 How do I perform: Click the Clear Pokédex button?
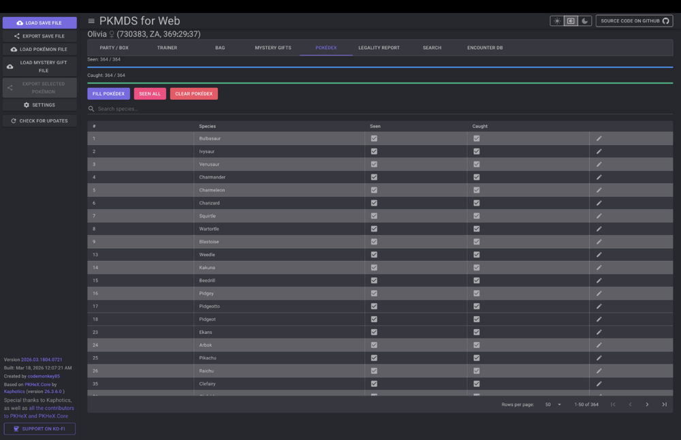[x=193, y=94]
